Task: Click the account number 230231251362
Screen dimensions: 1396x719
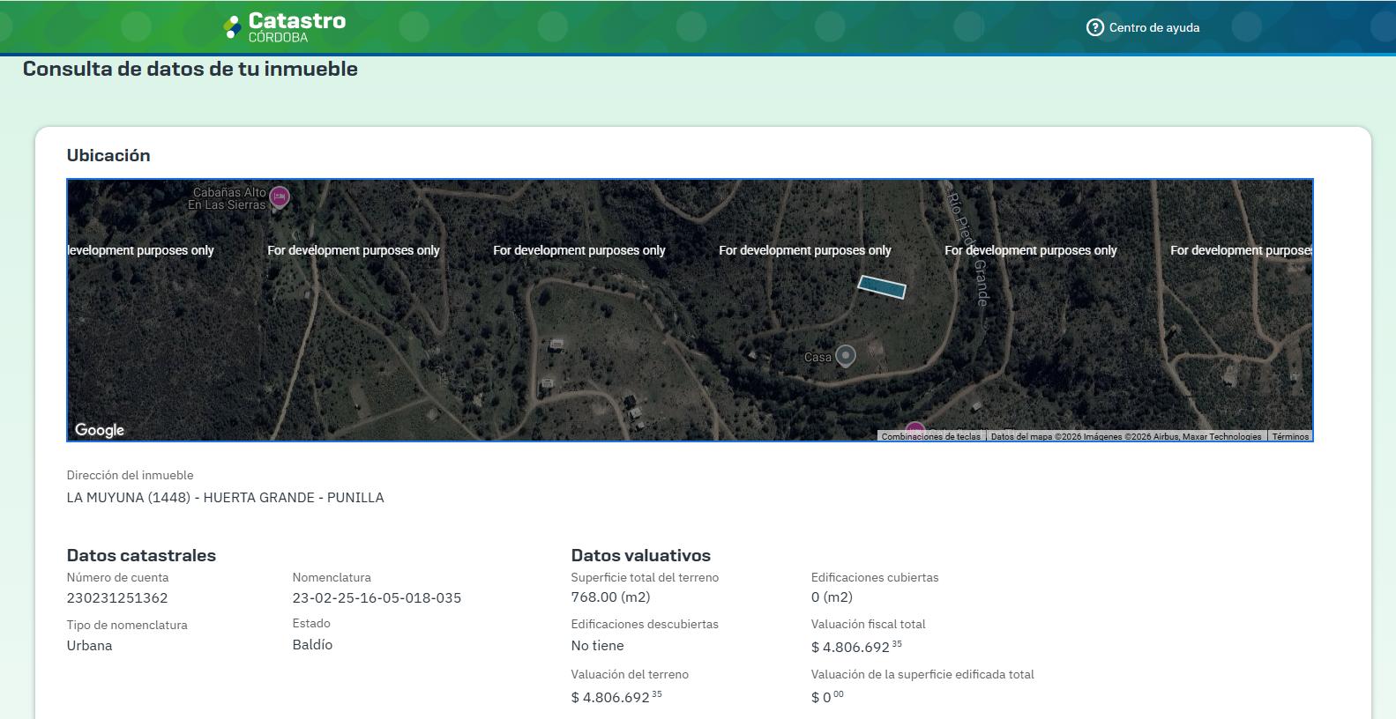Action: [117, 597]
